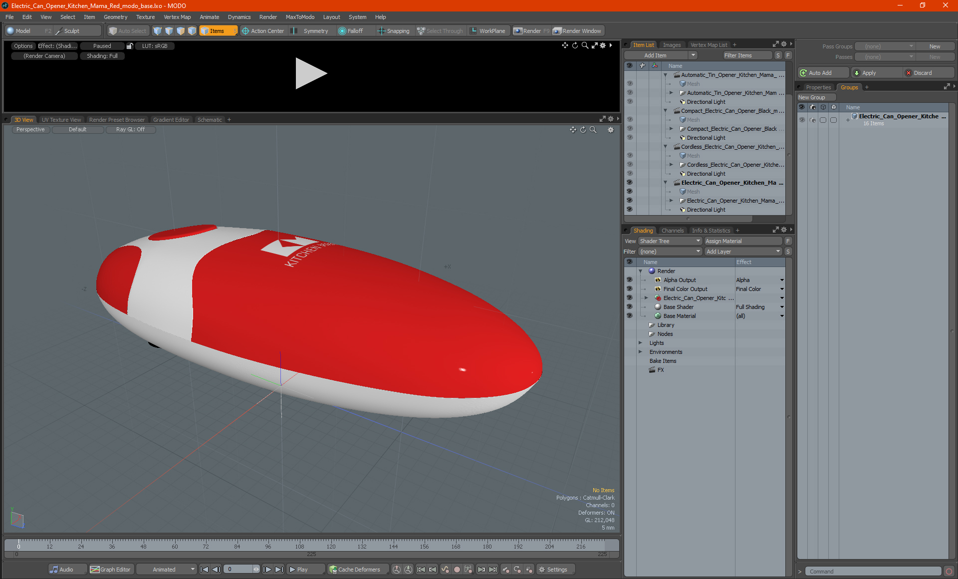
Task: Enable the Snapping tool
Action: 394,31
